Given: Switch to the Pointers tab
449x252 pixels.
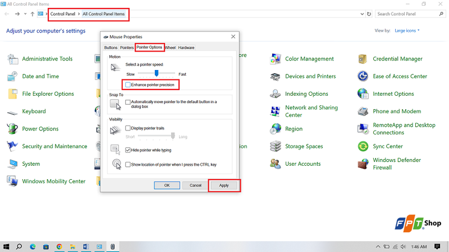Looking at the screenshot, I should (x=127, y=48).
